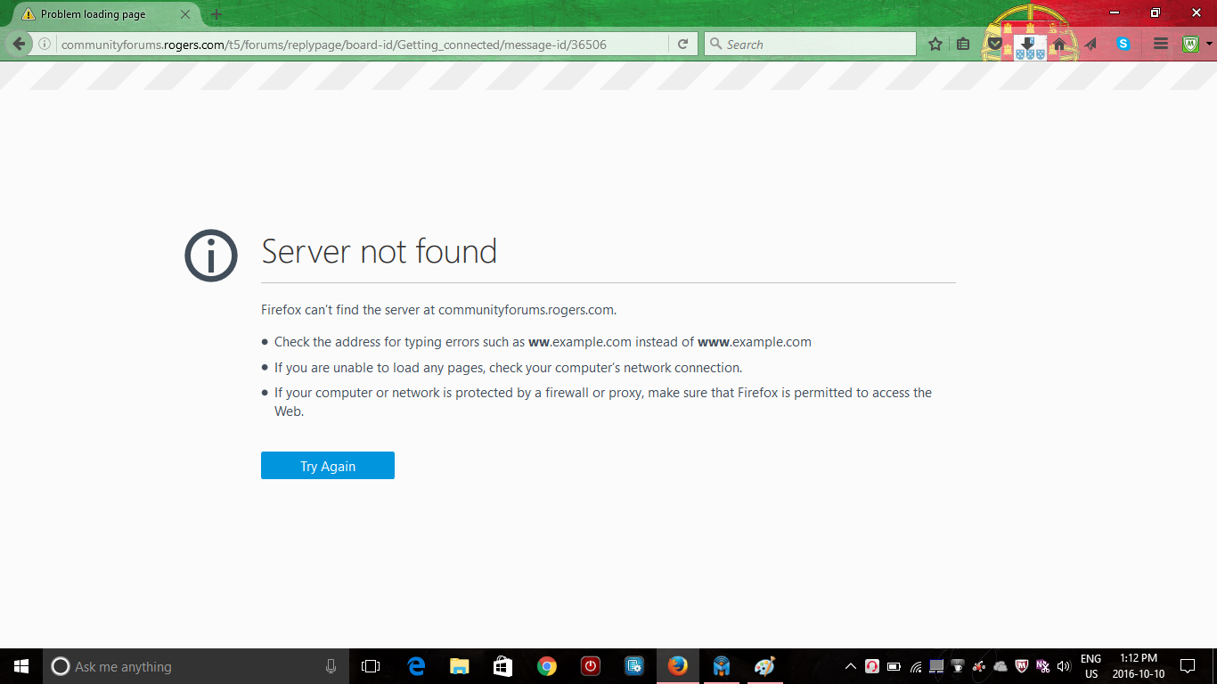Screen dimensions: 1217x684
Task: Show your bookmarks list icon
Action: click(963, 44)
